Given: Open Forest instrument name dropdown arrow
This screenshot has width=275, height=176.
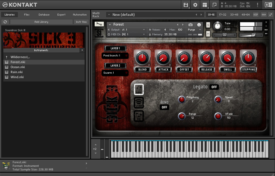Looking at the screenshot, I should coord(110,25).
